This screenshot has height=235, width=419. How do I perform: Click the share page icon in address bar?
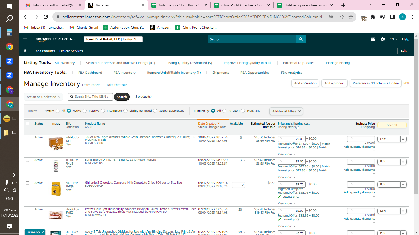pos(341,17)
